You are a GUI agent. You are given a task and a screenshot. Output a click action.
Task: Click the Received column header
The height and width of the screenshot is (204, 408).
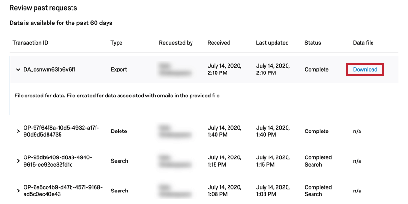point(218,43)
